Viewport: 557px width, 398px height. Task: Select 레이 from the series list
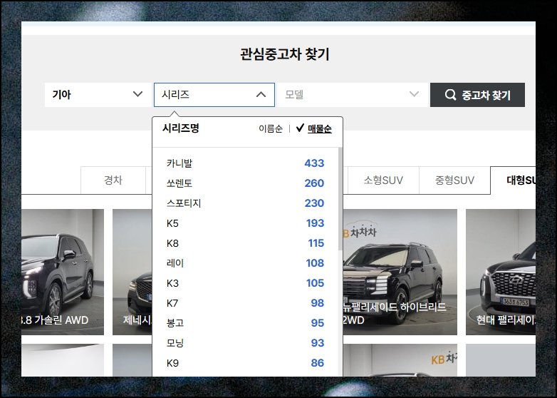pyautogui.click(x=245, y=263)
